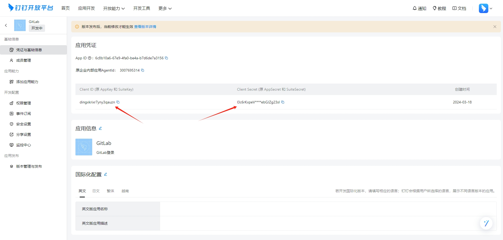Switch to the 越南 language tab
Image resolution: width=503 pixels, height=240 pixels.
click(125, 191)
